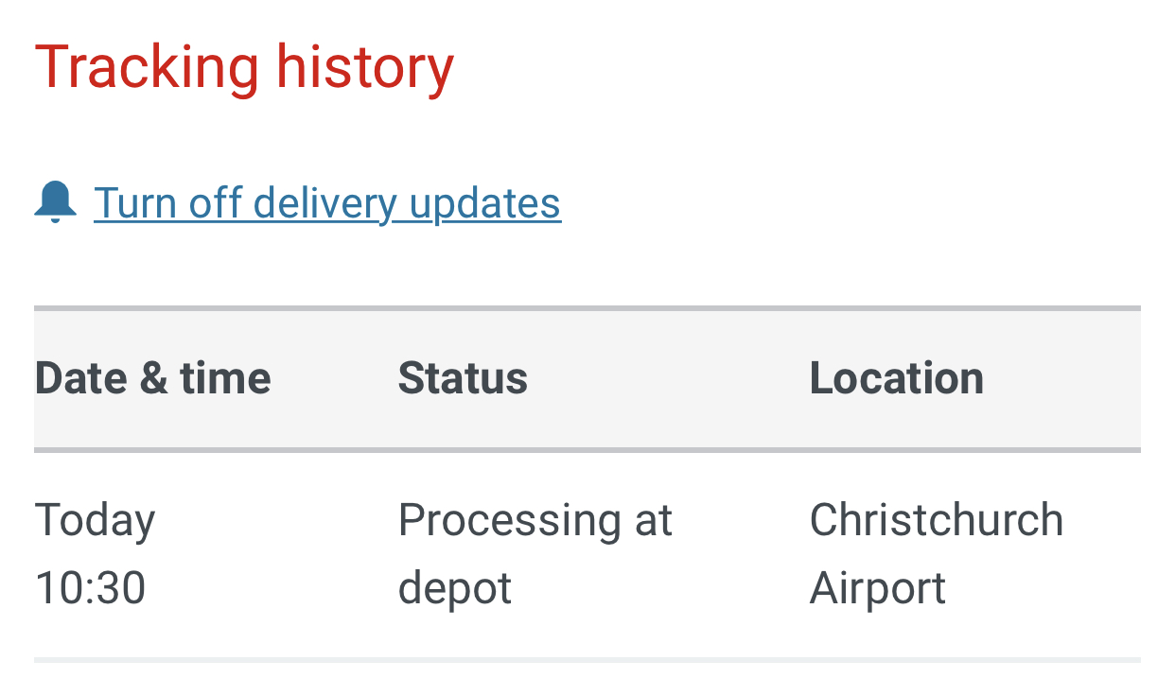Viewport: 1175px width, 678px height.
Task: Turn off delivery updates link
Action: (x=327, y=203)
